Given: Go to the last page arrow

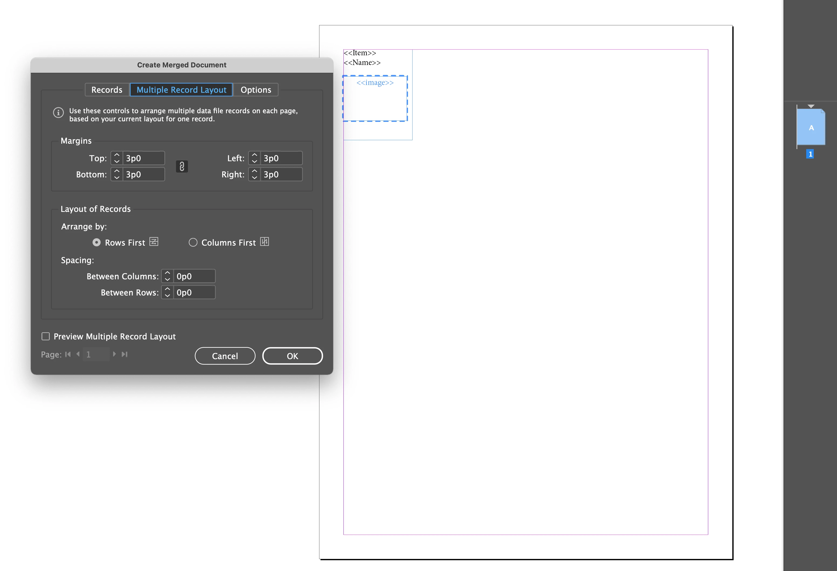Looking at the screenshot, I should (125, 354).
